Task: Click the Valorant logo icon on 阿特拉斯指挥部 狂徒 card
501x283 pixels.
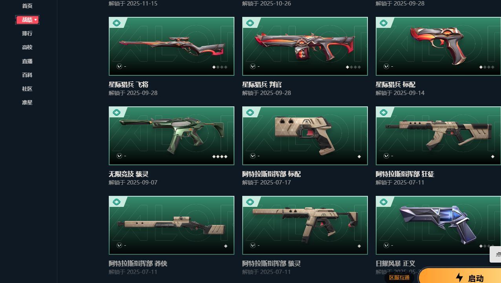Action: [386, 156]
